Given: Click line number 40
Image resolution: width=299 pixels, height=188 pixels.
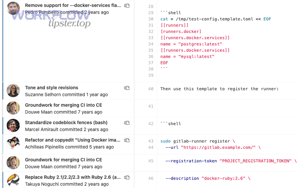Looking at the screenshot, I should 151,89.
